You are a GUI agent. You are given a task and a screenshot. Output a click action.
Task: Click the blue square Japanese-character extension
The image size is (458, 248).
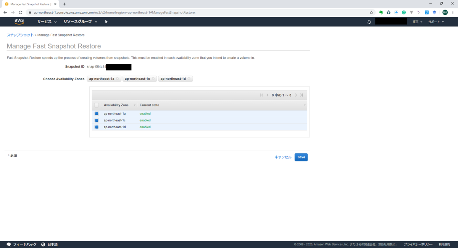tap(427, 12)
